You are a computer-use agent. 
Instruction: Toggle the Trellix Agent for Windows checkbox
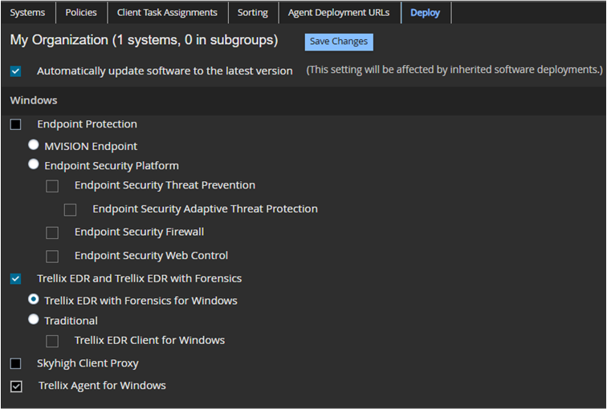coord(16,387)
